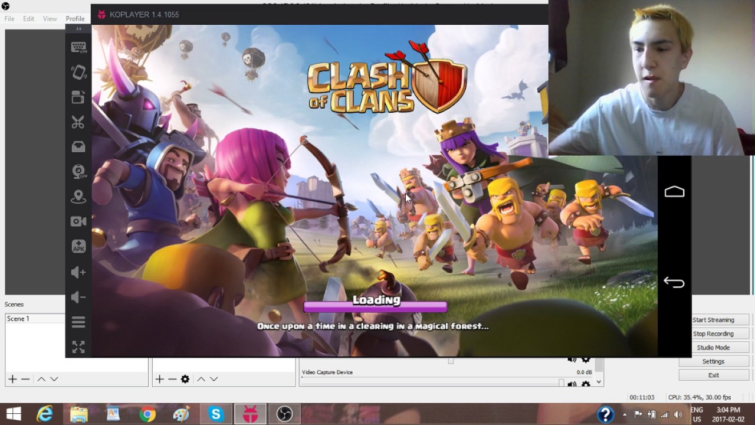Screen dimensions: 755x425
Task: Open the OBS Edit menu
Action: pyautogui.click(x=29, y=19)
